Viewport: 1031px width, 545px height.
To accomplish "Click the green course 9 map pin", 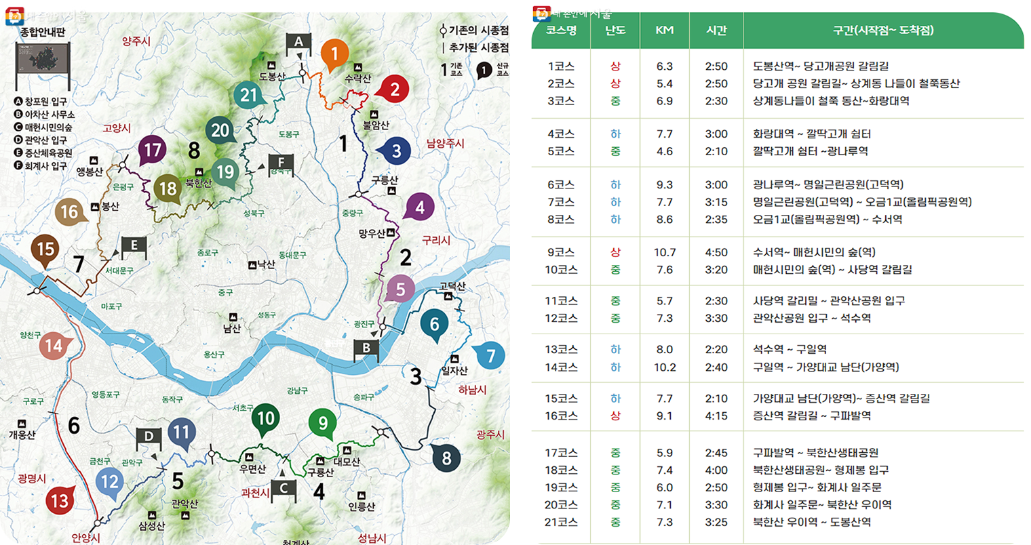I will [323, 423].
